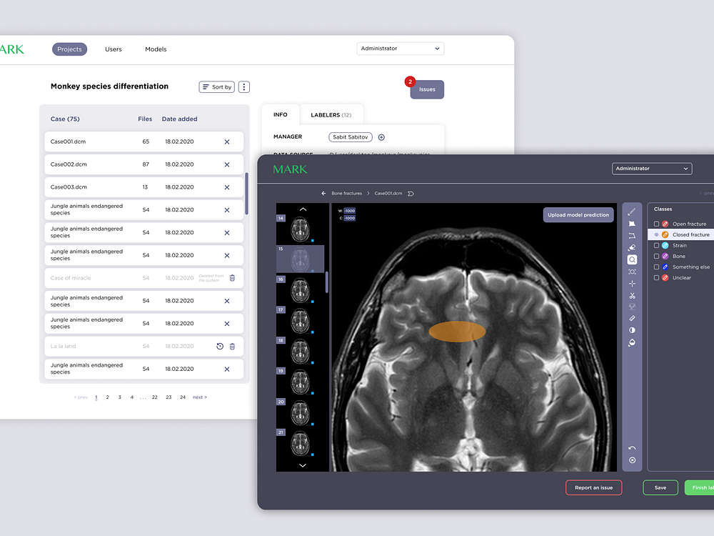Go to page 24 of cases

pyautogui.click(x=183, y=397)
